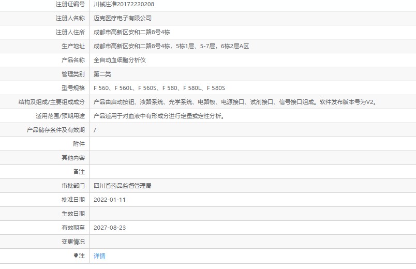Viewport: 416px width, 269px height.
Task: Click the 有效期至 label
Action: pos(73,228)
